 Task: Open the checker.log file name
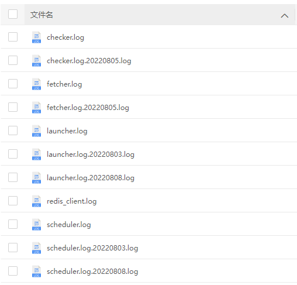click(65, 37)
